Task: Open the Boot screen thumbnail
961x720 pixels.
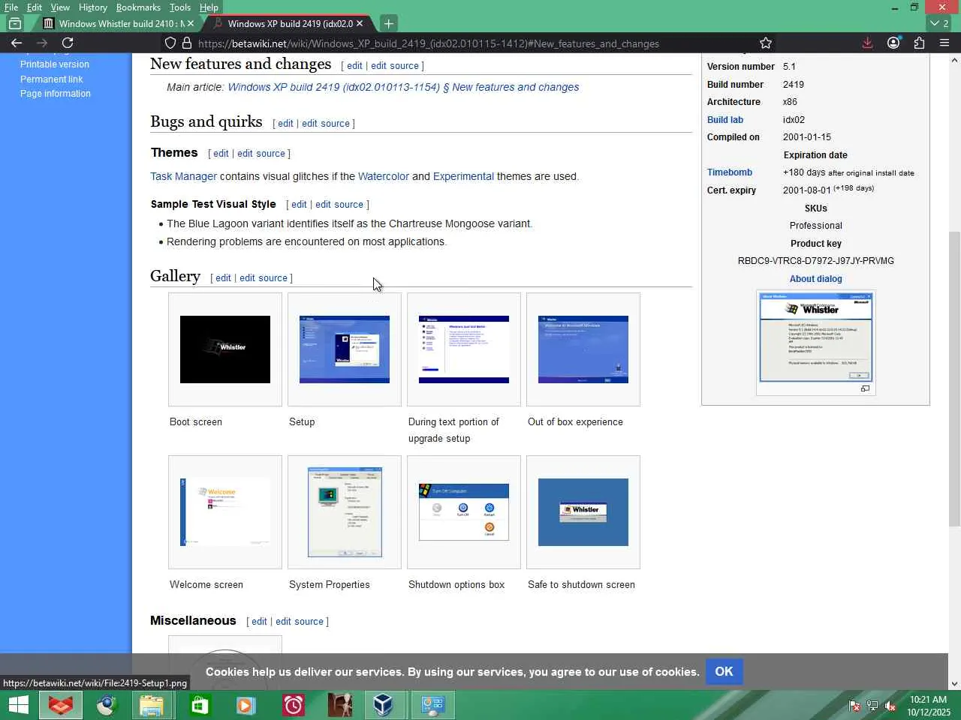Action: [x=225, y=349]
